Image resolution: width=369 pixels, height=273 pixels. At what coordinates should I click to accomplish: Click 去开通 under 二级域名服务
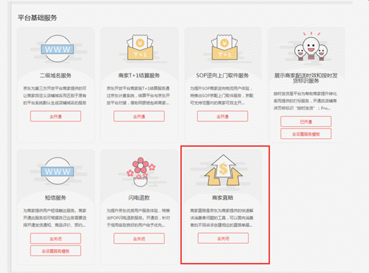(x=55, y=116)
